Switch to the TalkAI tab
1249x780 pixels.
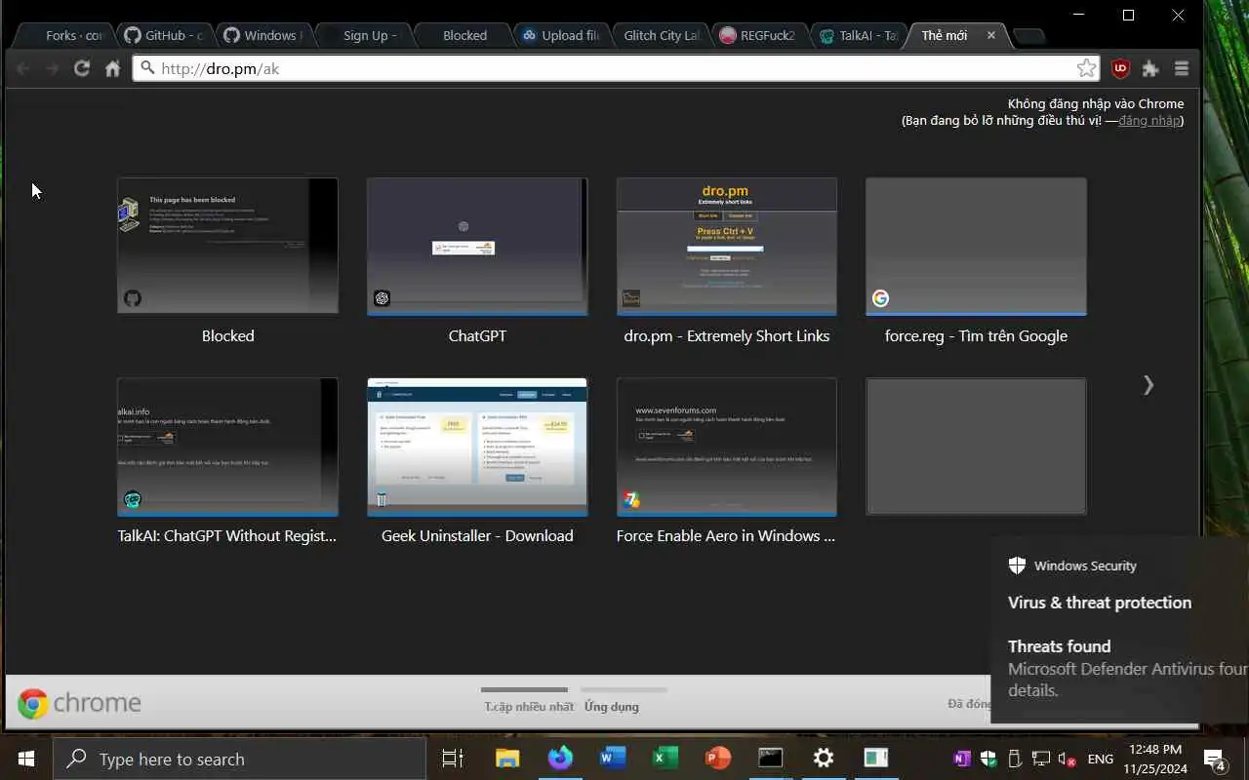click(859, 35)
